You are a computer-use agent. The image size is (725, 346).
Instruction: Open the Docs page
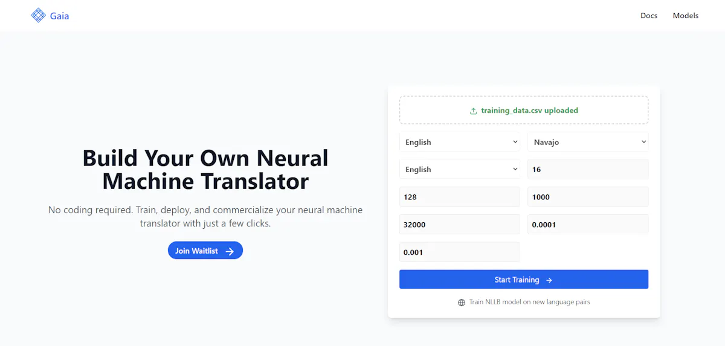[x=649, y=16]
